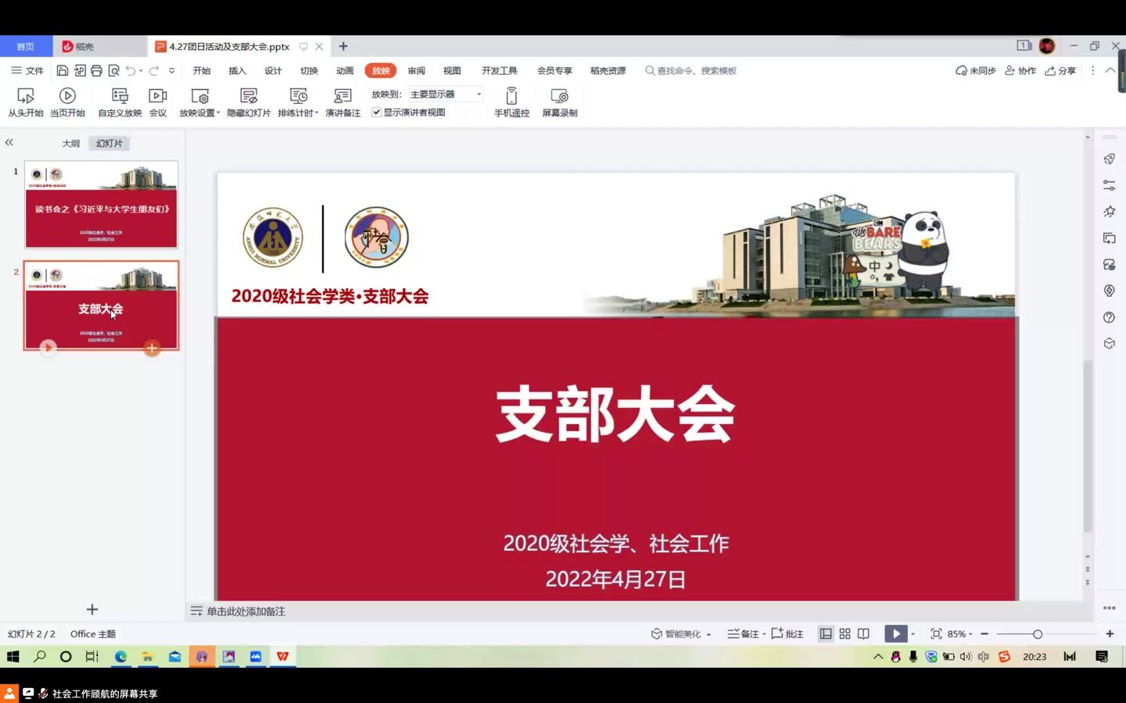Screen dimensions: 1126x703
Task: Switch to slide sorter view in status bar
Action: pos(844,634)
